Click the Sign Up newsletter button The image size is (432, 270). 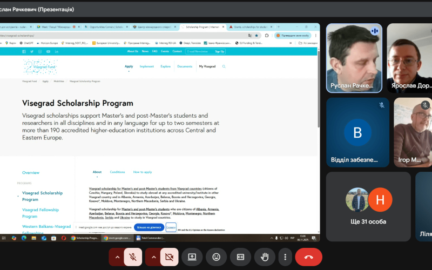(219, 51)
